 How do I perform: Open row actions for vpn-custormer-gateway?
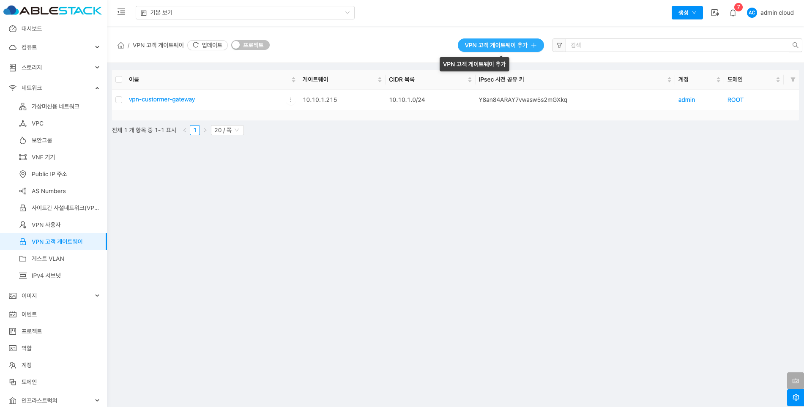click(x=291, y=100)
